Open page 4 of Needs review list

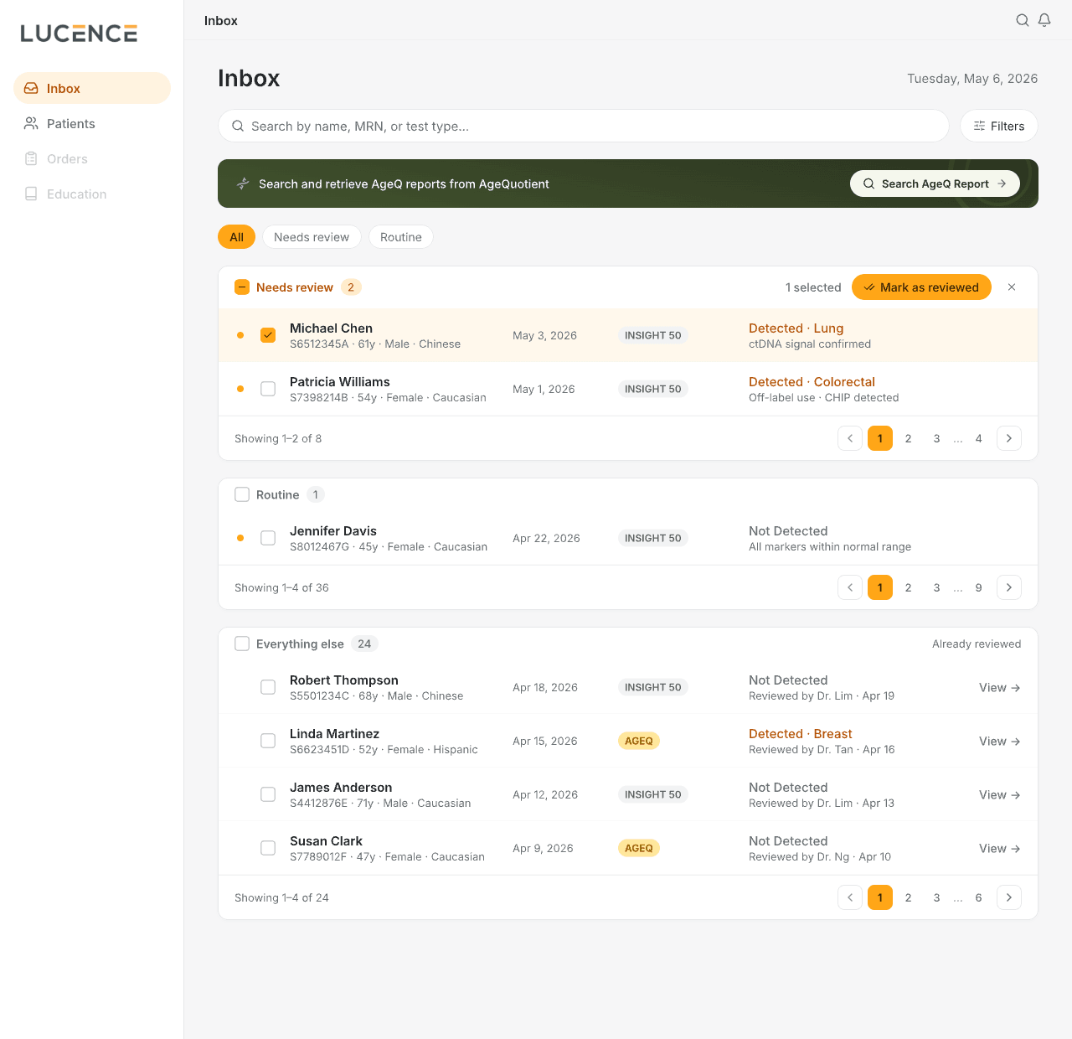point(978,438)
